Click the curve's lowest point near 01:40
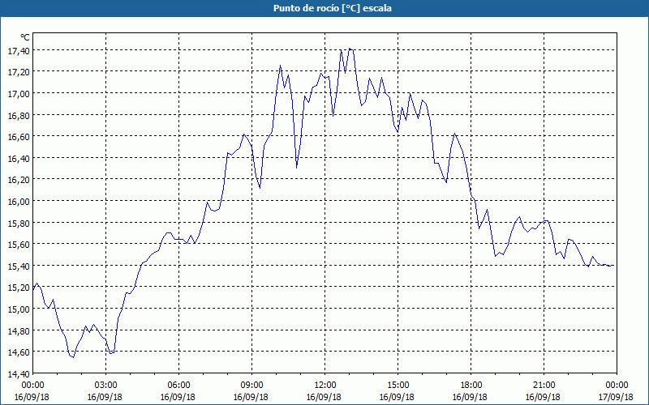This screenshot has width=649, height=405. click(x=73, y=357)
